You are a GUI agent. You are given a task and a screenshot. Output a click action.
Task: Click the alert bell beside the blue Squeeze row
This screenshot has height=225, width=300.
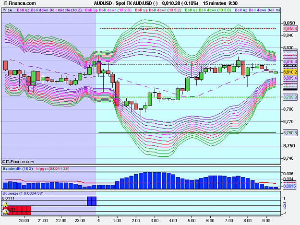5,204
